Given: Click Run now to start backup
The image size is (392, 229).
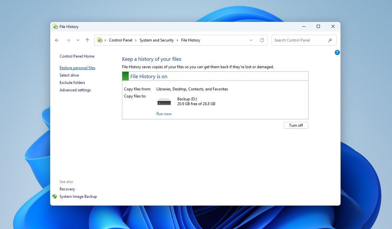Looking at the screenshot, I should coord(164,114).
